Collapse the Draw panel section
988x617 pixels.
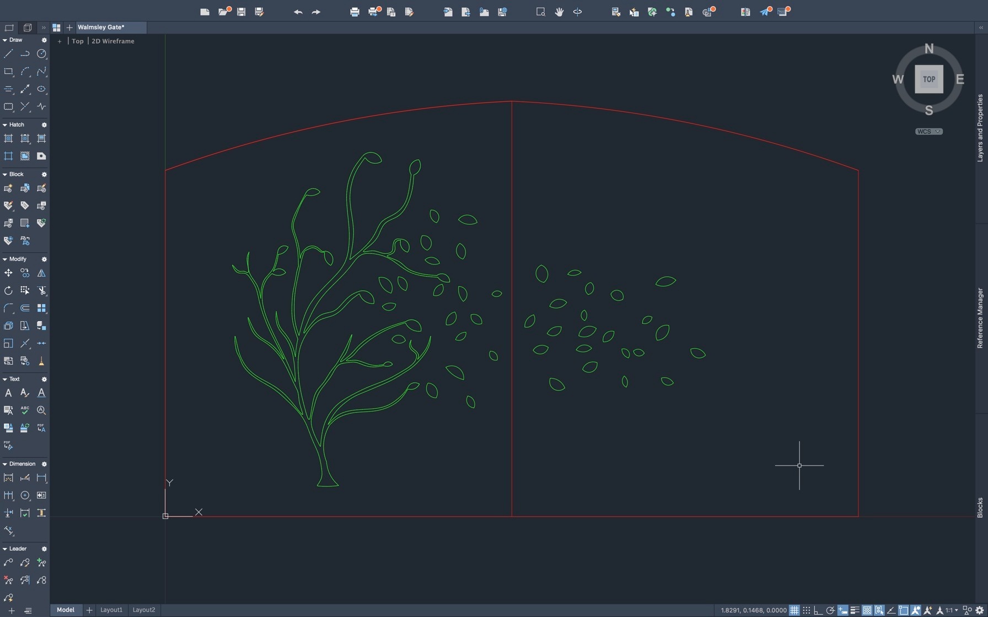pos(5,40)
